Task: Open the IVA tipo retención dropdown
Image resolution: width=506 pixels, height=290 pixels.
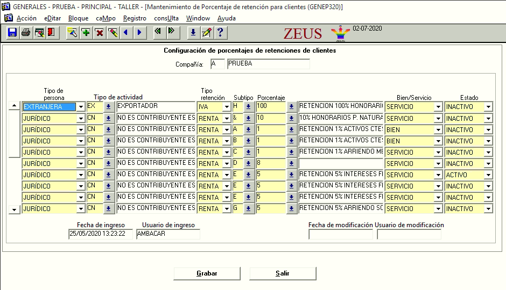Action: pos(227,107)
